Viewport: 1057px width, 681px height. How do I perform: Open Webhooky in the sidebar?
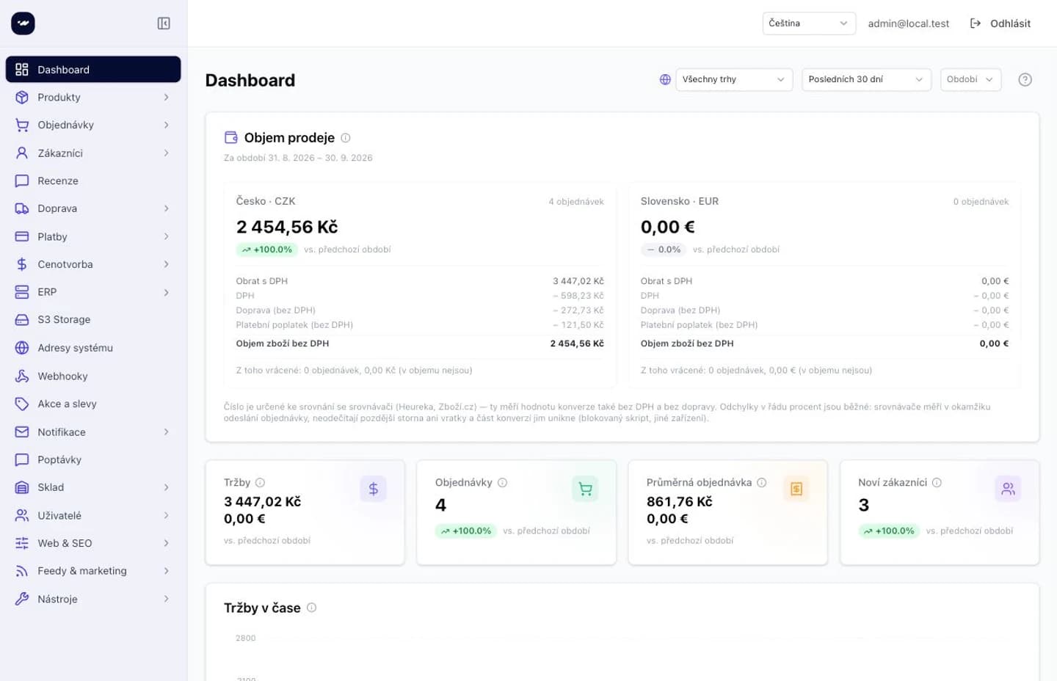pos(93,376)
